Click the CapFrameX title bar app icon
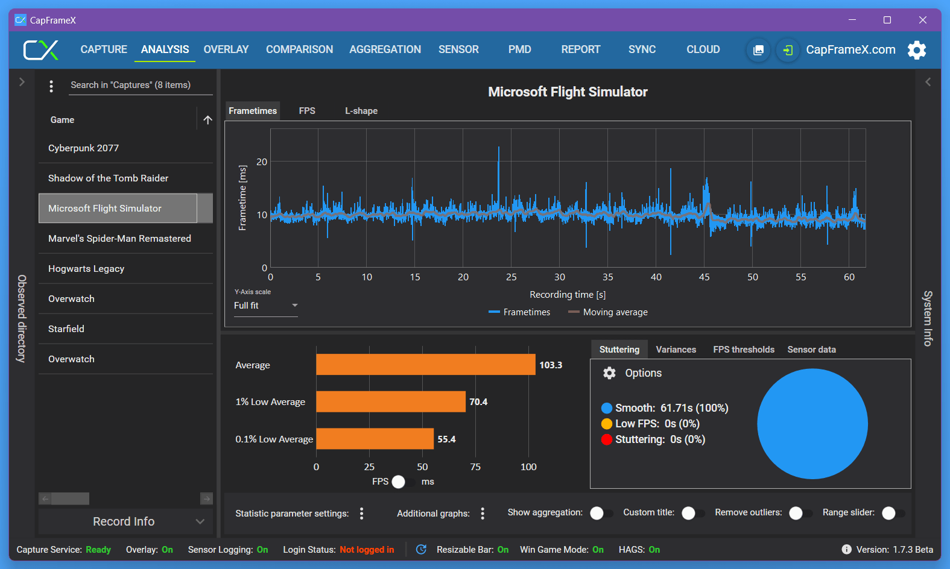 [x=21, y=20]
